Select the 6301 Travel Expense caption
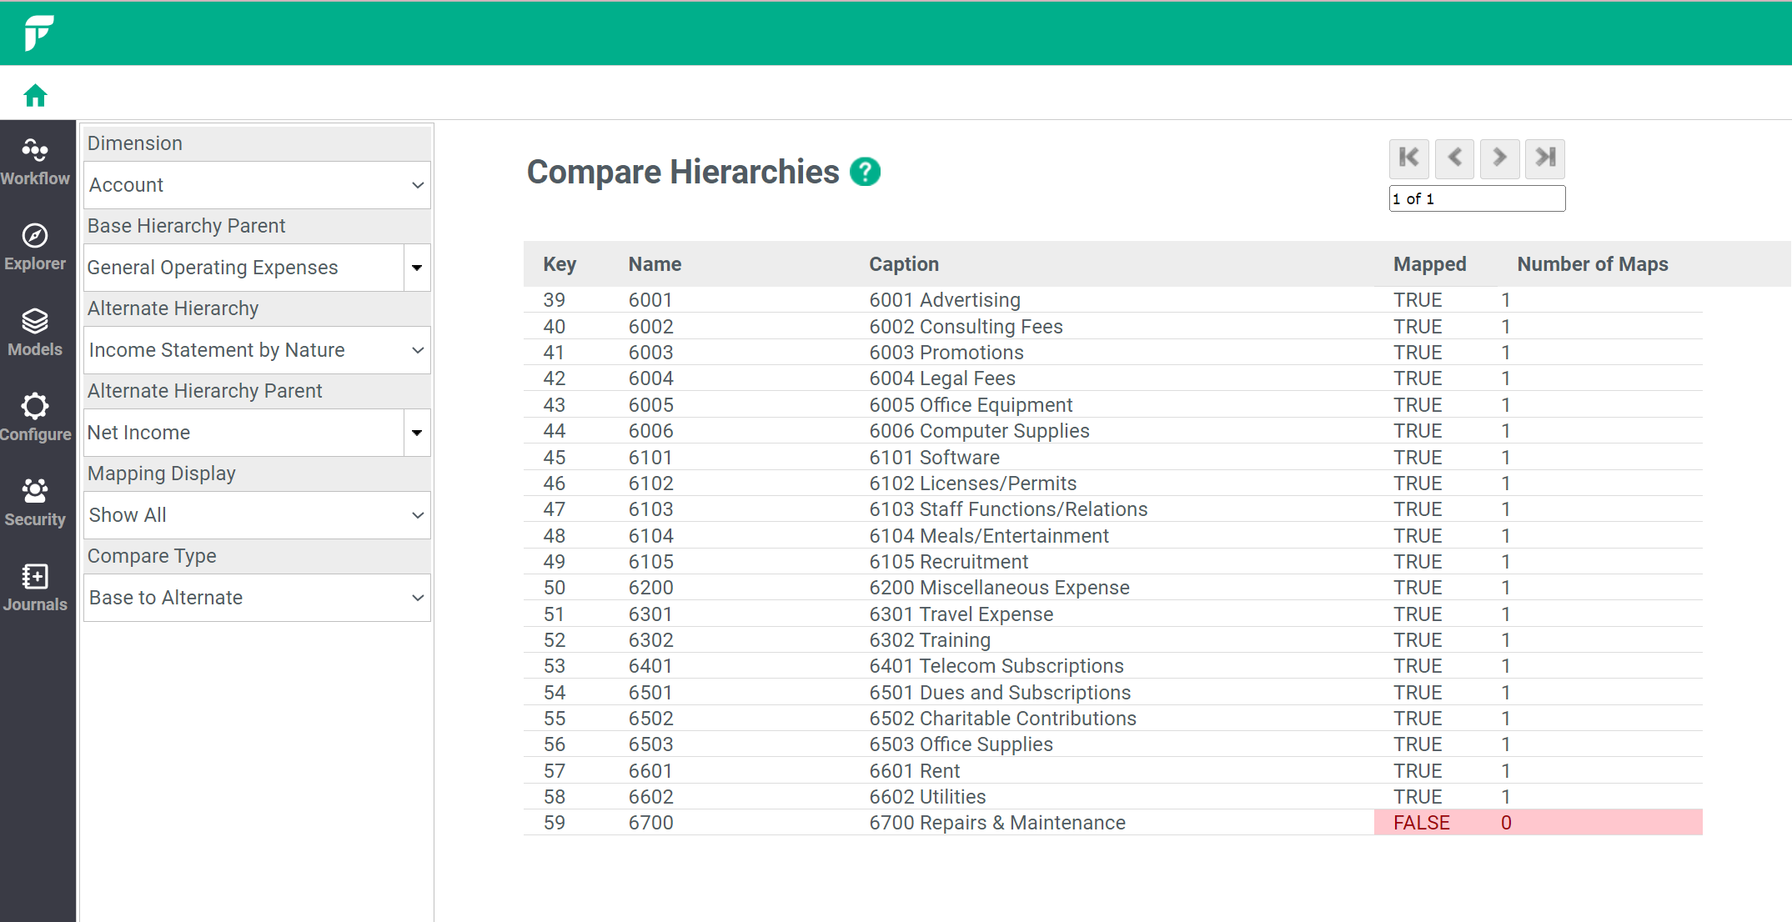This screenshot has width=1792, height=922. click(961, 614)
